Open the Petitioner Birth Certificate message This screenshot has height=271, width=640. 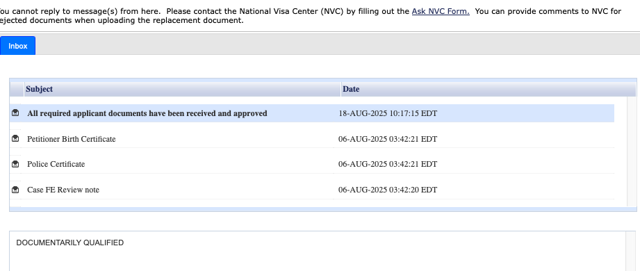(72, 139)
